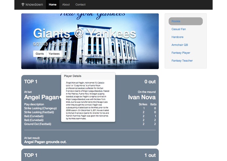Click the Yankees team button

tap(54, 54)
